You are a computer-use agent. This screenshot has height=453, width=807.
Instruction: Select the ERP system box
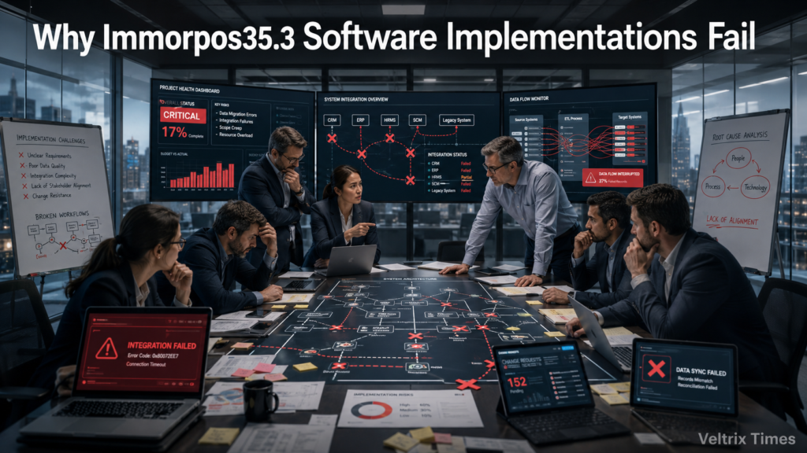pyautogui.click(x=360, y=120)
